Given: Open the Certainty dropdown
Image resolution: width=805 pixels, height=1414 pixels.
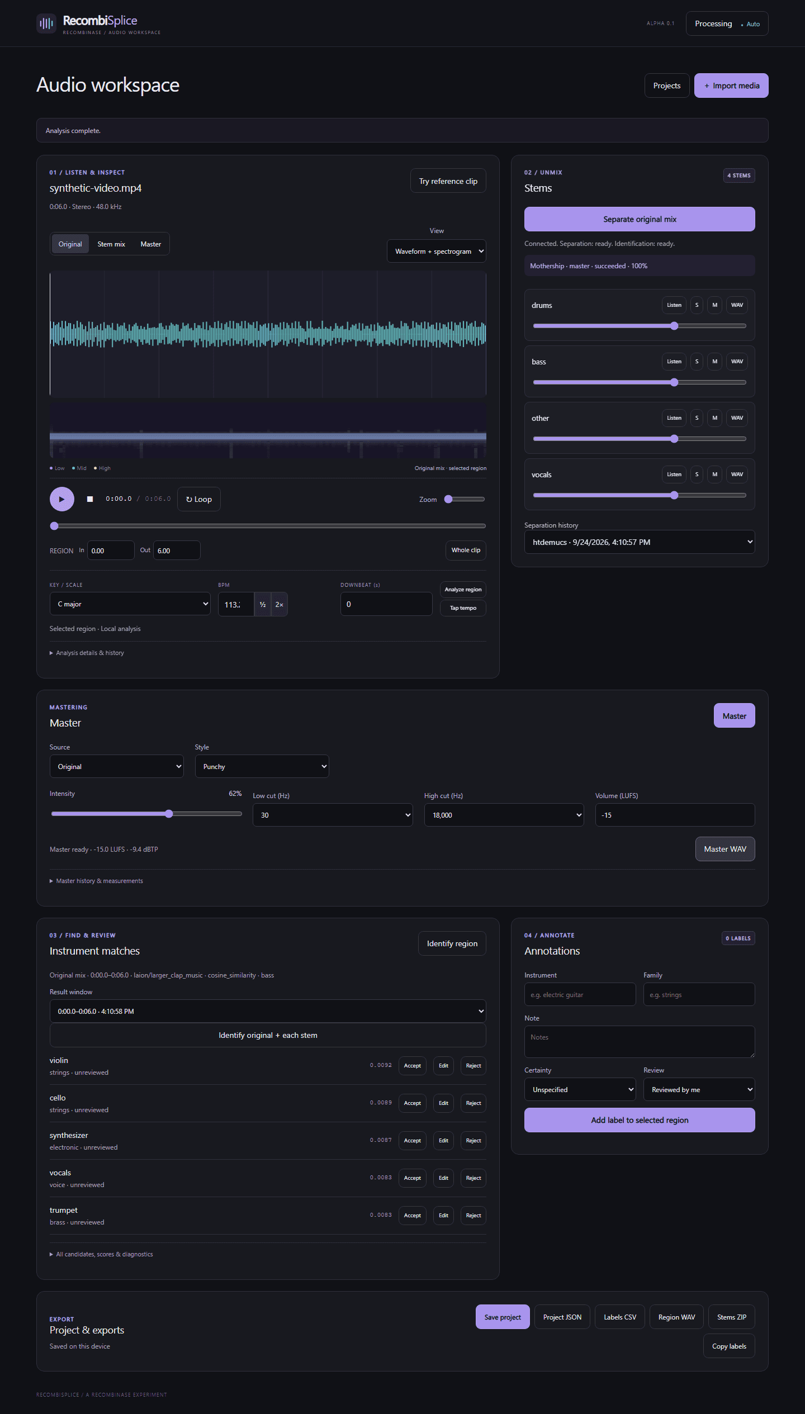Looking at the screenshot, I should click(x=580, y=1090).
